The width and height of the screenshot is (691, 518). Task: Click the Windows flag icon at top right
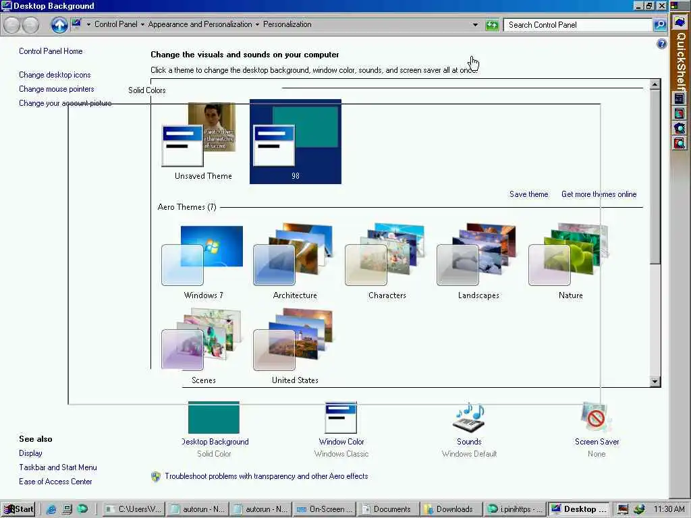[675, 5]
